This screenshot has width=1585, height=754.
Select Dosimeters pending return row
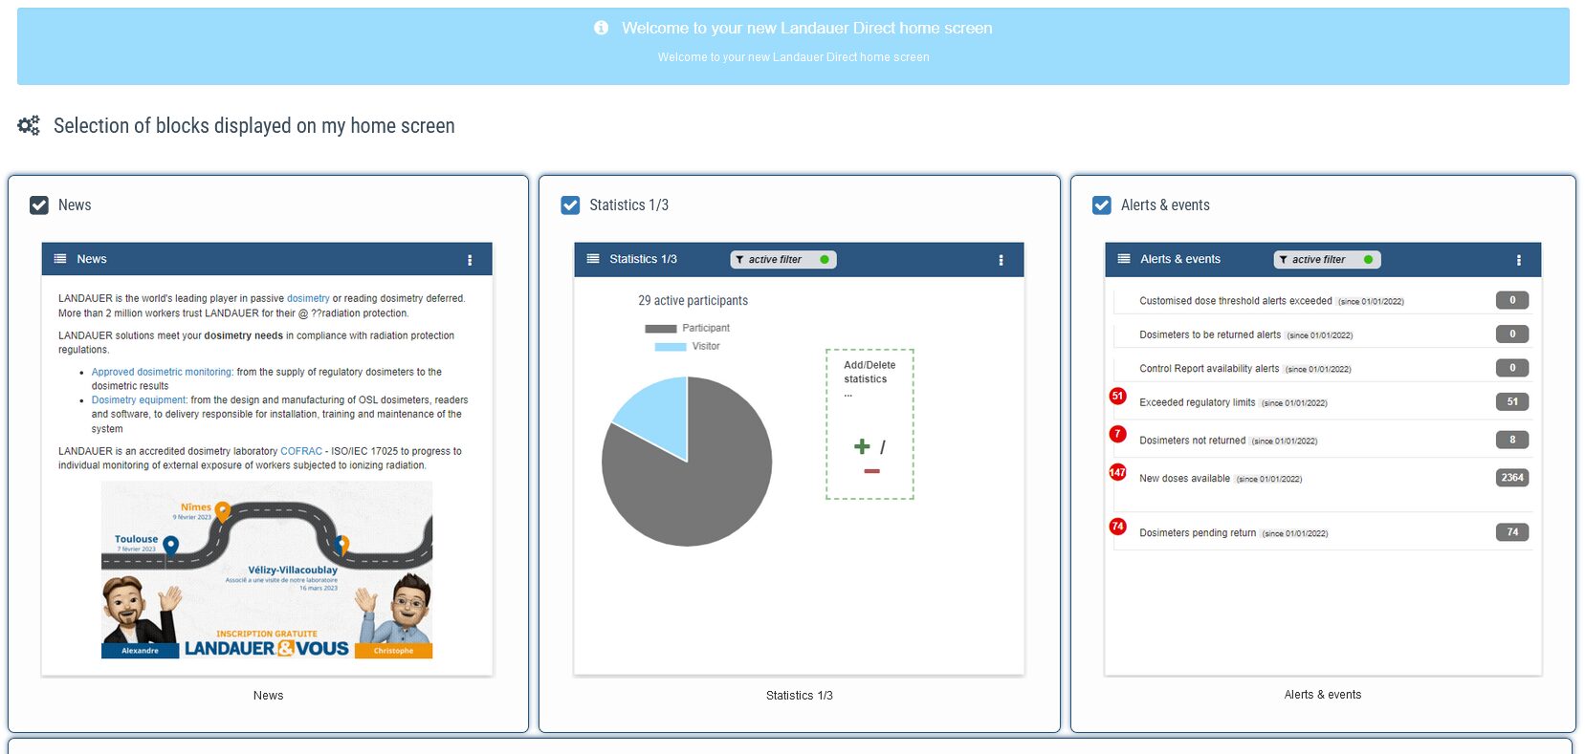1322,532
